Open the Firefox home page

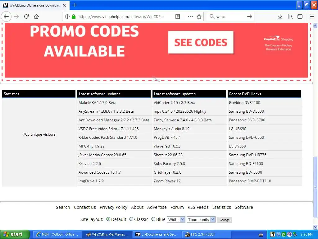(x=36, y=16)
